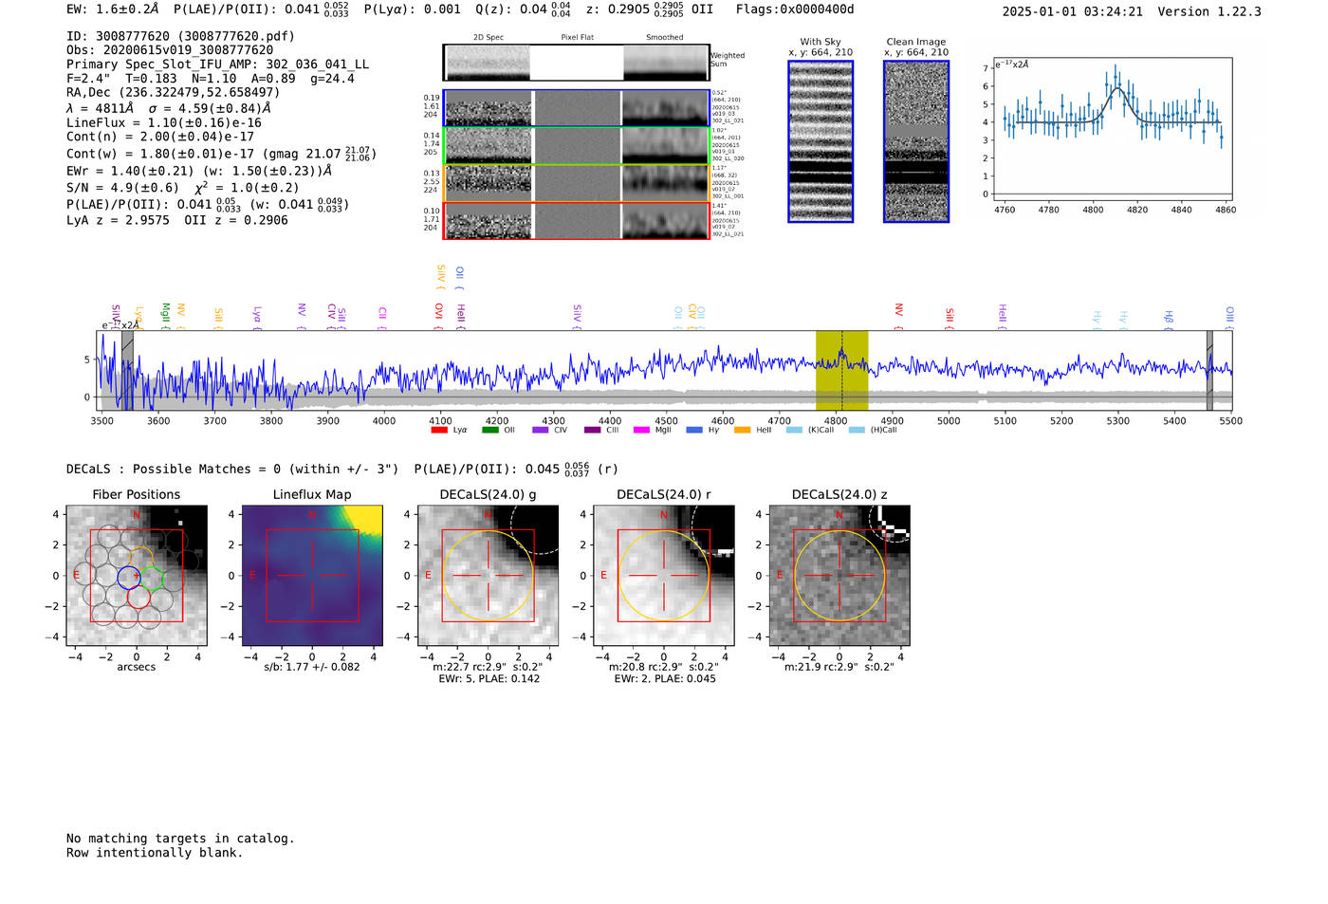Select the green-framed fiber spectrum row
The height and width of the screenshot is (904, 1328).
click(577, 146)
